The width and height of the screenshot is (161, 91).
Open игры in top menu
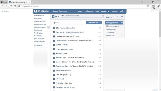pyautogui.click(x=97, y=11)
